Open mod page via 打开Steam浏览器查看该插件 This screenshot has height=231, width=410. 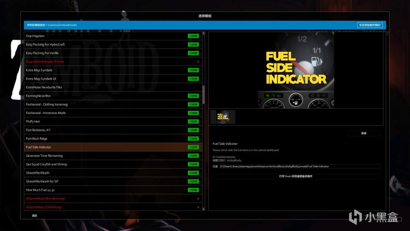tap(296, 176)
